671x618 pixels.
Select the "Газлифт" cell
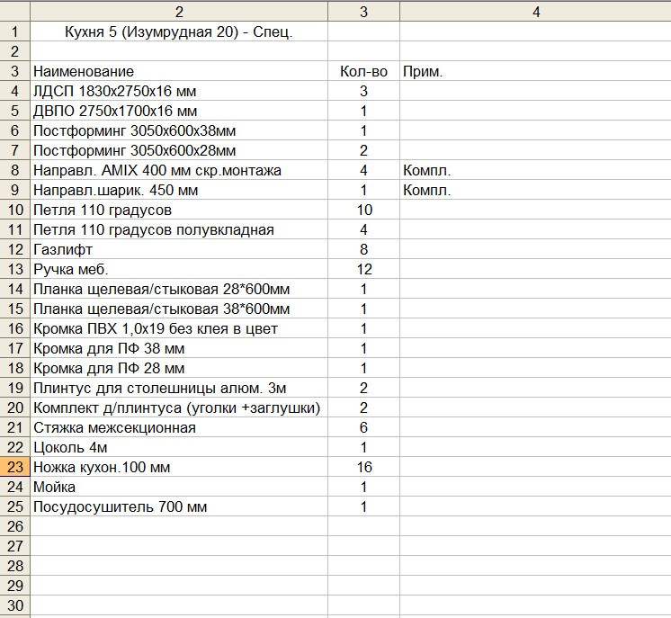[63, 249]
